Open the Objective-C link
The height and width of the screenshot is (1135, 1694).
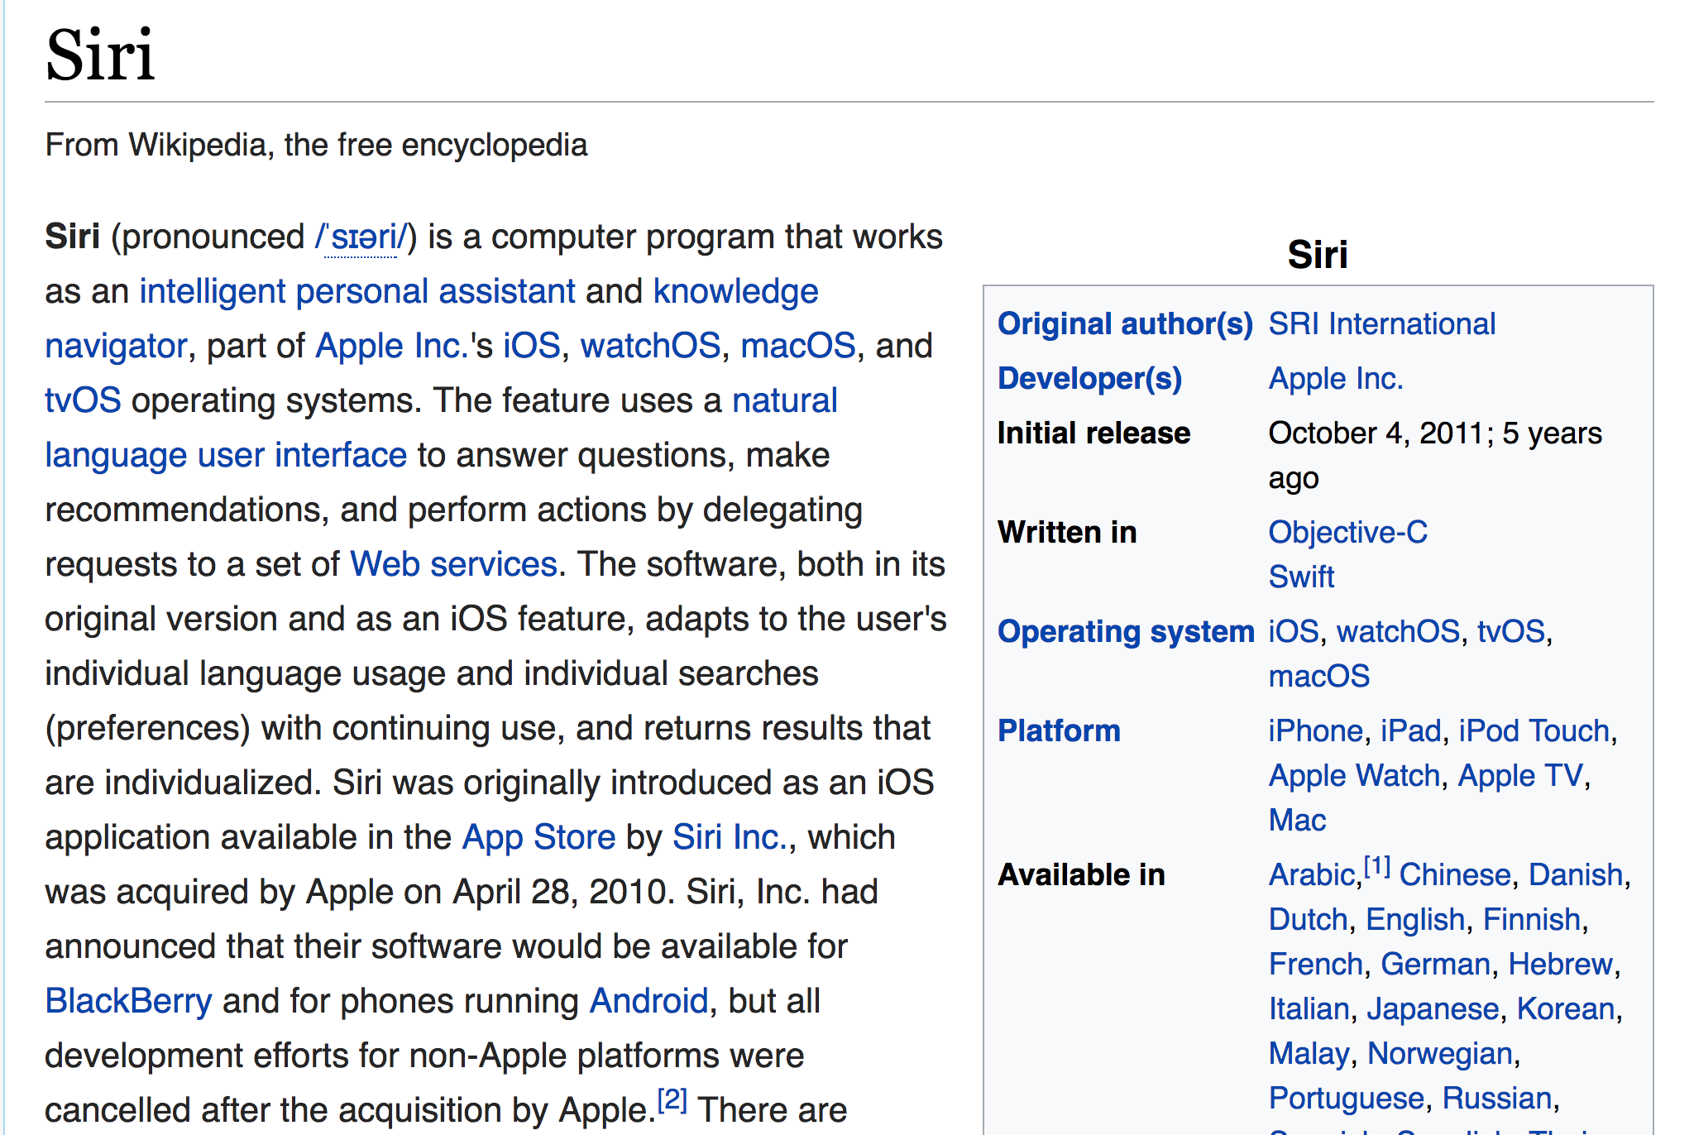(1348, 533)
